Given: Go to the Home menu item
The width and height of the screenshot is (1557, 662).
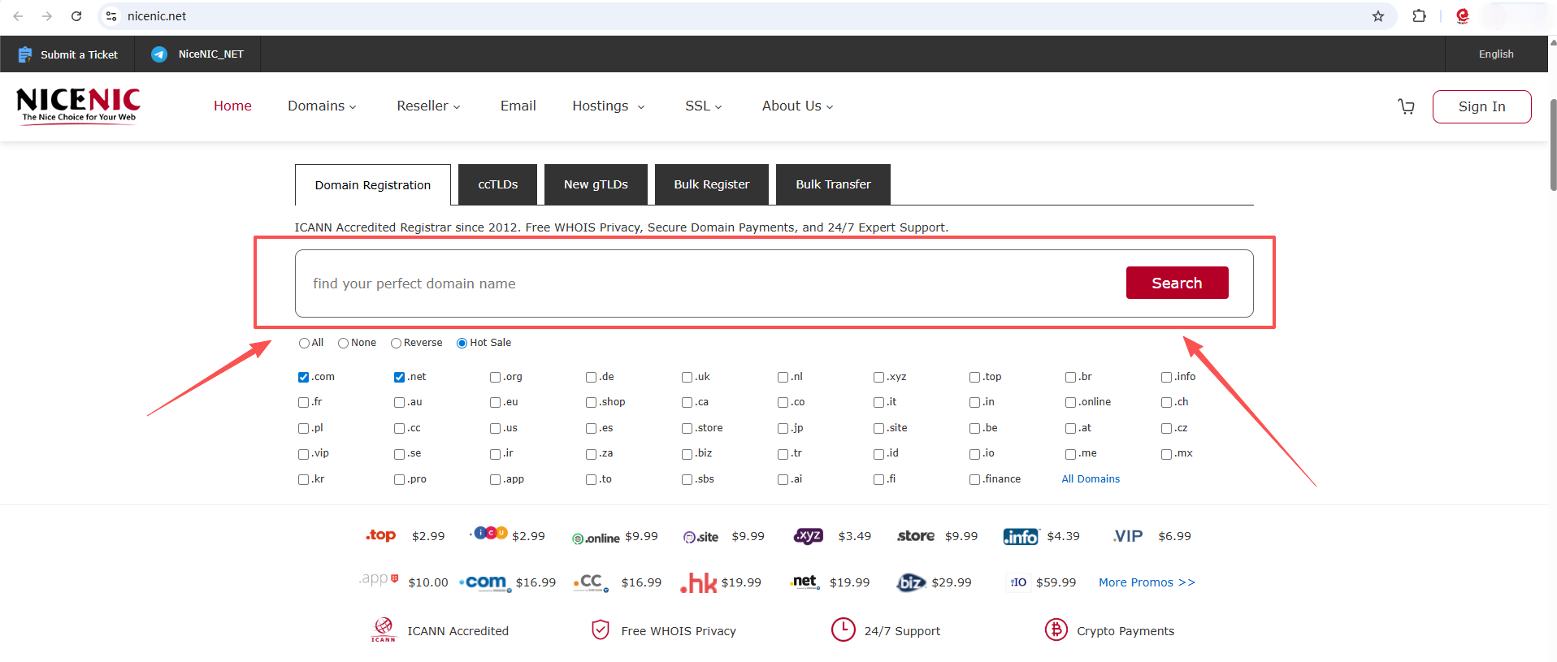Looking at the screenshot, I should click(x=232, y=106).
